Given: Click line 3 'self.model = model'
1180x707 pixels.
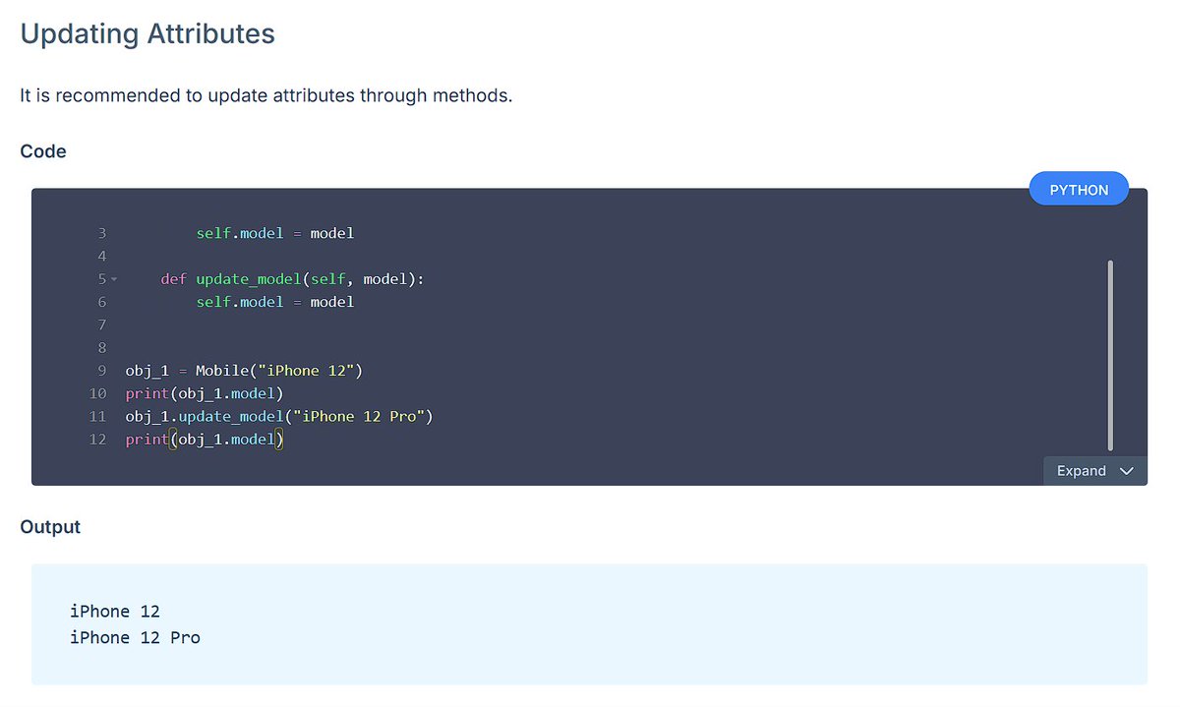Looking at the screenshot, I should coord(274,233).
